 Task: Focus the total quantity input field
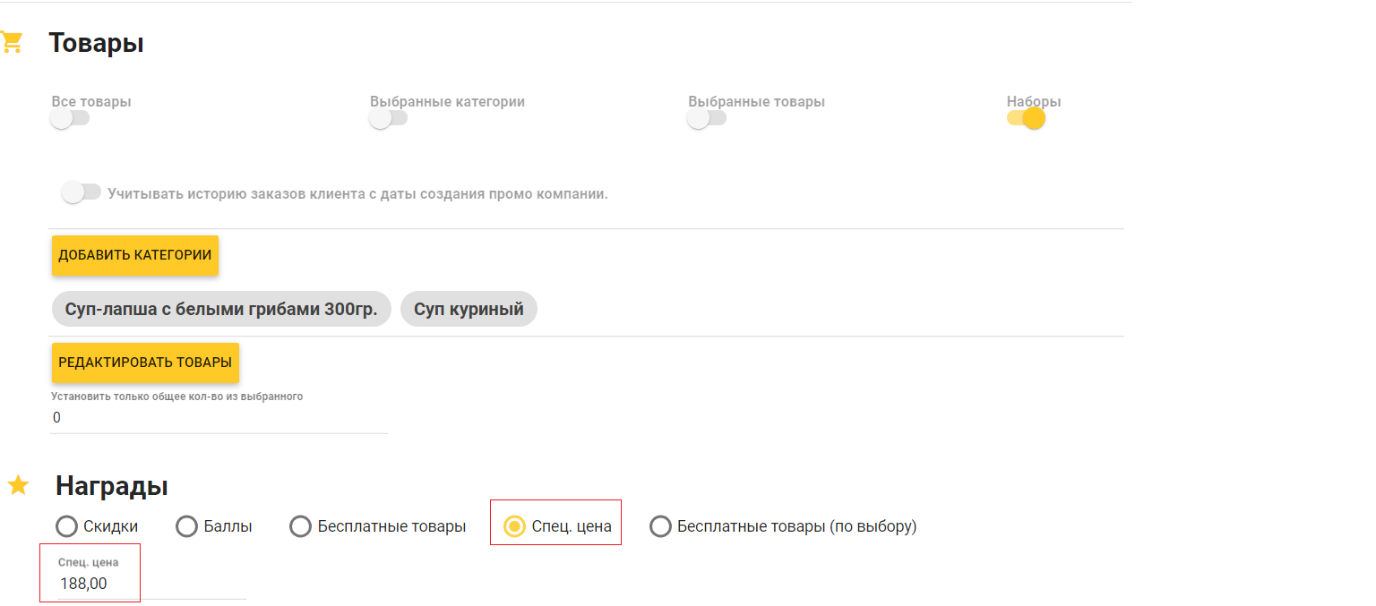[219, 418]
